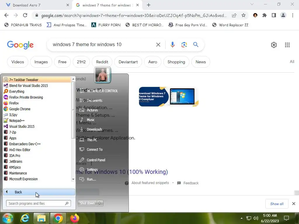Click the Start orb on the taskbar
Viewport: 299px width, 224px height.
click(8, 218)
